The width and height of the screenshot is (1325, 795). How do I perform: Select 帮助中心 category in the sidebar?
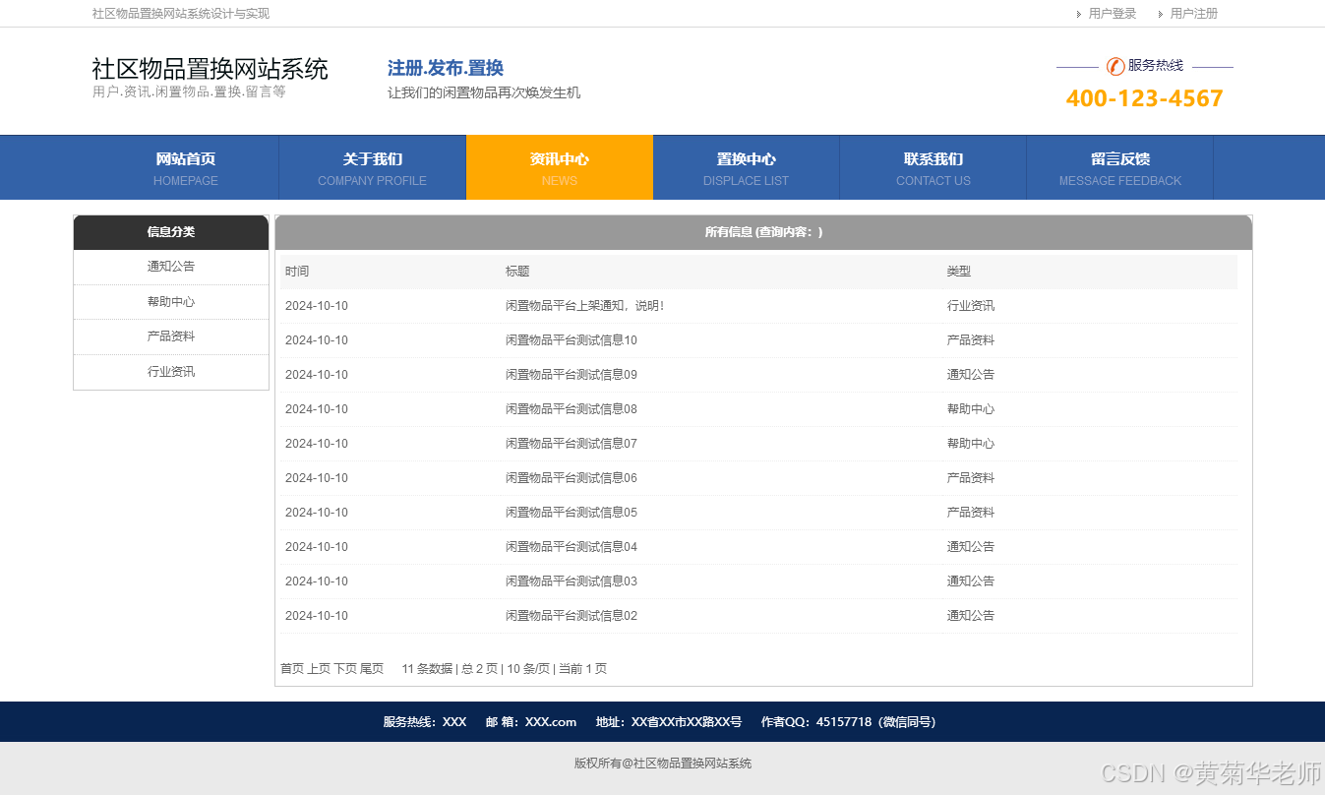(x=171, y=301)
